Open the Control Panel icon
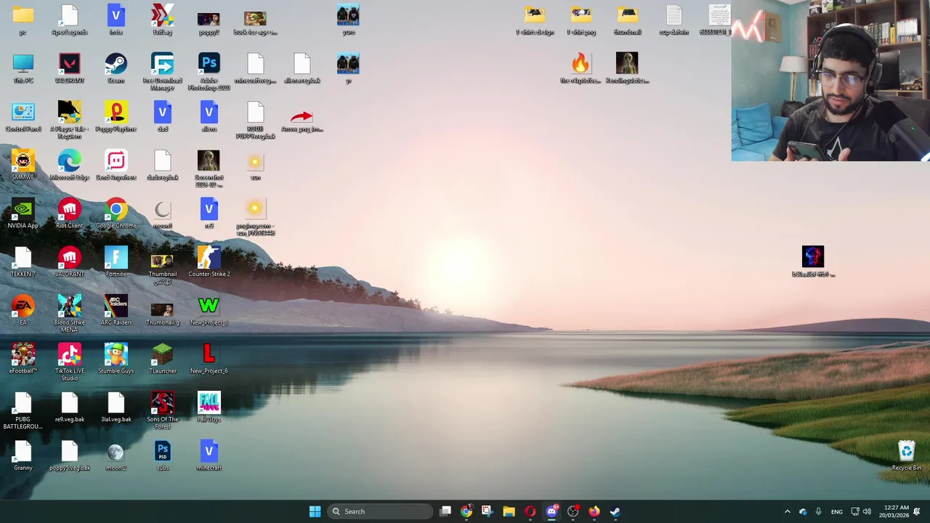 pos(23,117)
